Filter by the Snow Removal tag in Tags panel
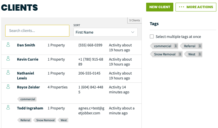This screenshot has width=218, height=128. [166, 54]
